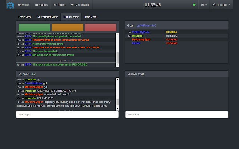The image size is (239, 149).
Task: Click chat message 'ARE YOU NOT STREAMING Pkr'
Action: point(56,91)
